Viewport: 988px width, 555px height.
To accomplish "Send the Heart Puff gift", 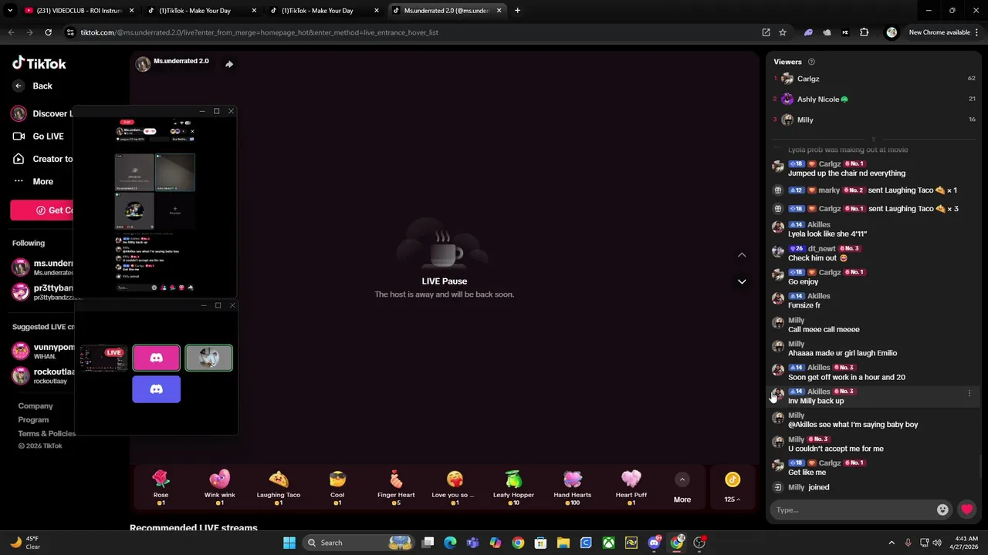I will (631, 487).
